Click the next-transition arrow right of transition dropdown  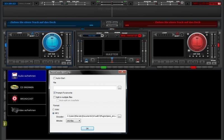144,36
